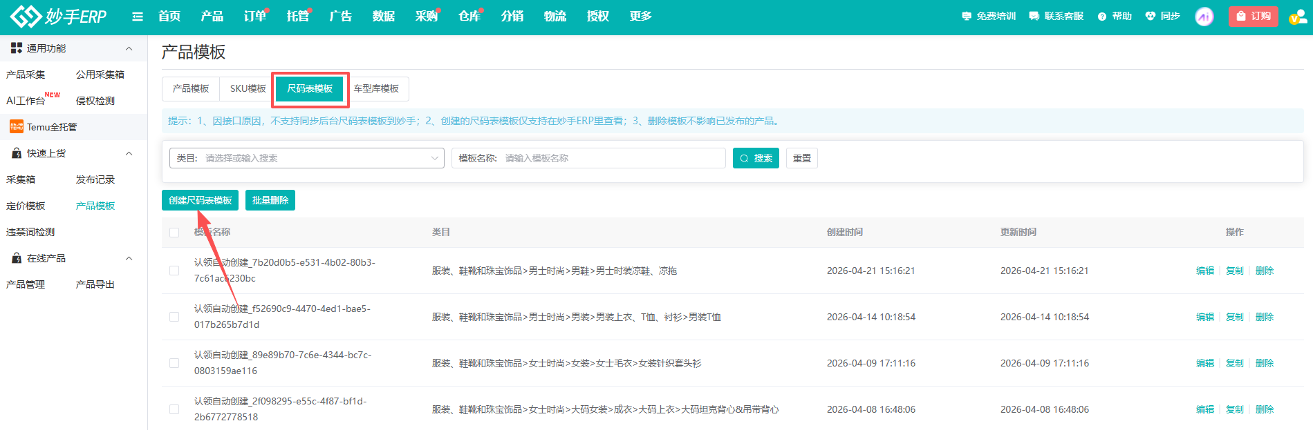This screenshot has height=430, width=1313.
Task: Click 复制 for template f52690c9
Action: [x=1235, y=317]
